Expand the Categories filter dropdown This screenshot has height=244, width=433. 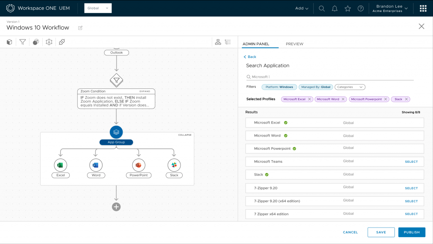(350, 87)
